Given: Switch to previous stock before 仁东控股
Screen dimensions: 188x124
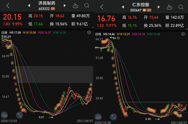Looking at the screenshot, I should point(123,7).
